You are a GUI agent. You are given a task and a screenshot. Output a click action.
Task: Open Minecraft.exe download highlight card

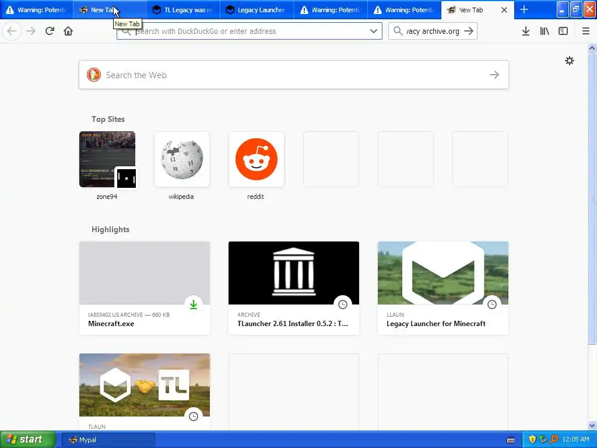click(145, 288)
